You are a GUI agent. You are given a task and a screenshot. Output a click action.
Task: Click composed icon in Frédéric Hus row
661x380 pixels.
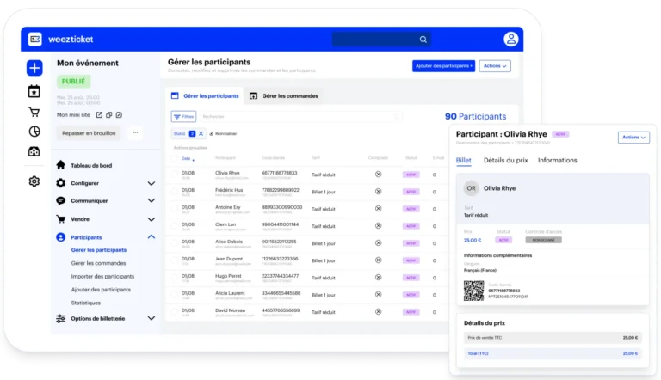pyautogui.click(x=378, y=191)
